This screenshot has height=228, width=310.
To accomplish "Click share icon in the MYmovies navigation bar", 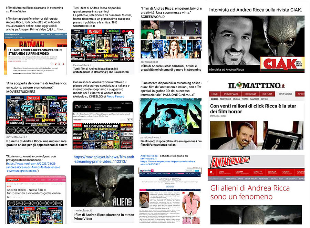I will click(x=196, y=174).
